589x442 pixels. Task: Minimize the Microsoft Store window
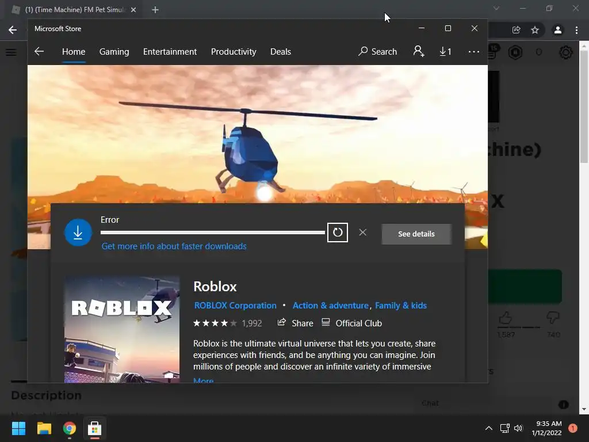[422, 29]
